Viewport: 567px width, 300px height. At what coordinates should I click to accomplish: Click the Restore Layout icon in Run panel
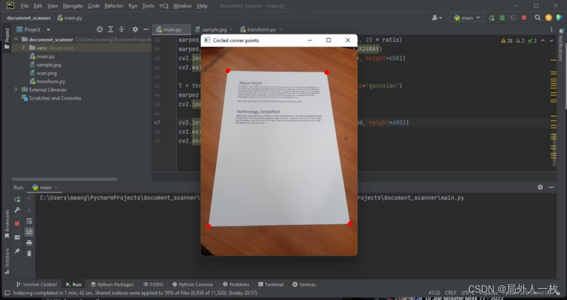[x=17, y=237]
